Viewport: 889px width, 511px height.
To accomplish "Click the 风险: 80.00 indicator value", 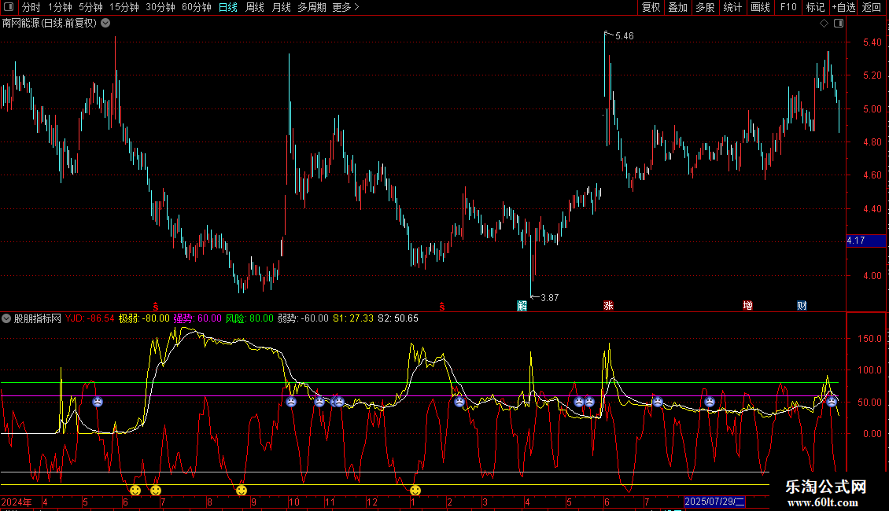I will point(249,318).
